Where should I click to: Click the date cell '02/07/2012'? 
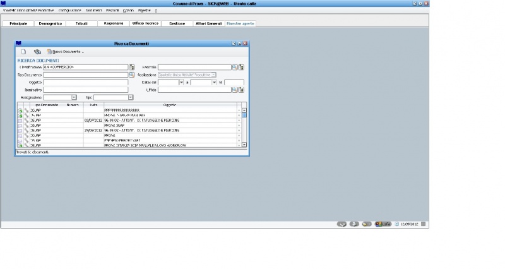coord(93,121)
